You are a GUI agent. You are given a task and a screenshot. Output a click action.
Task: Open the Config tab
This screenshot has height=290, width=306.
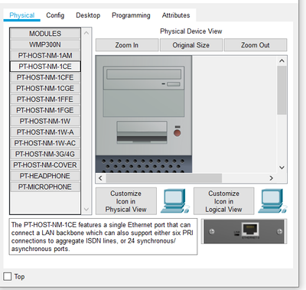coord(55,15)
